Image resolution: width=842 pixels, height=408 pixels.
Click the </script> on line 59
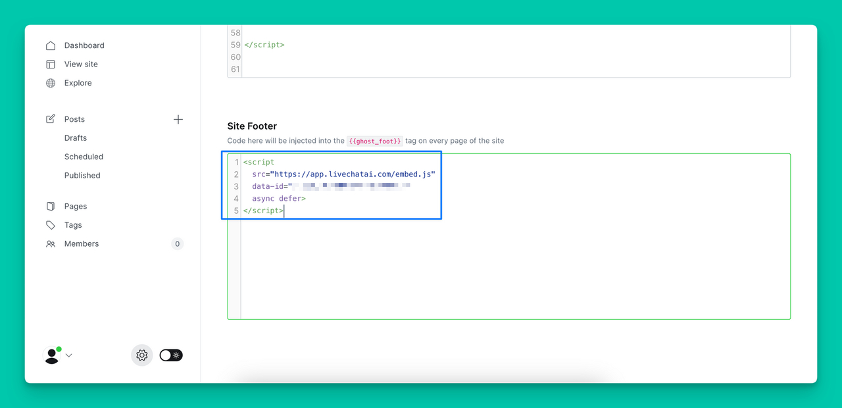[x=264, y=45]
